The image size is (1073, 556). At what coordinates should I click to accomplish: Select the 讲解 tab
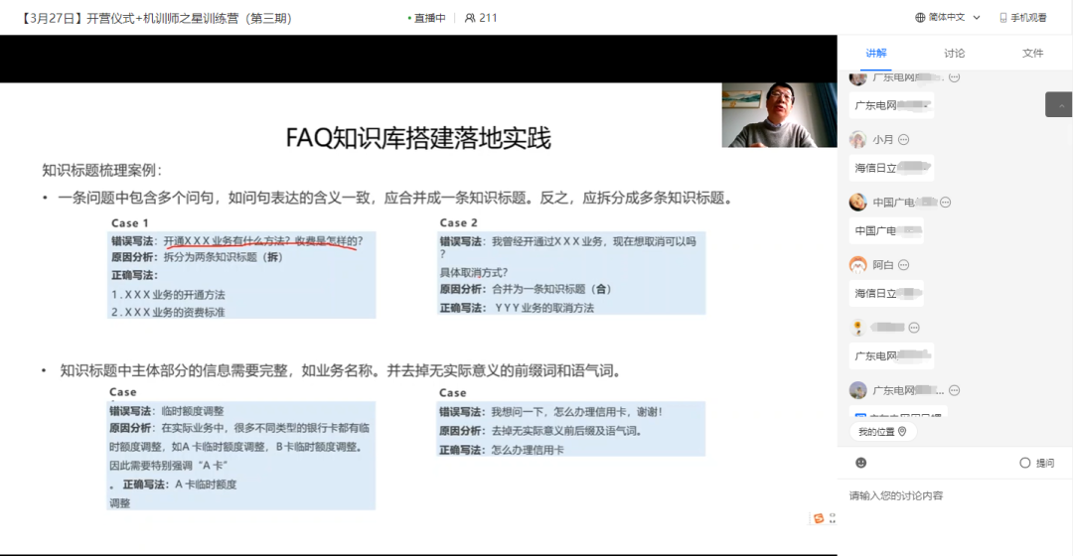876,54
